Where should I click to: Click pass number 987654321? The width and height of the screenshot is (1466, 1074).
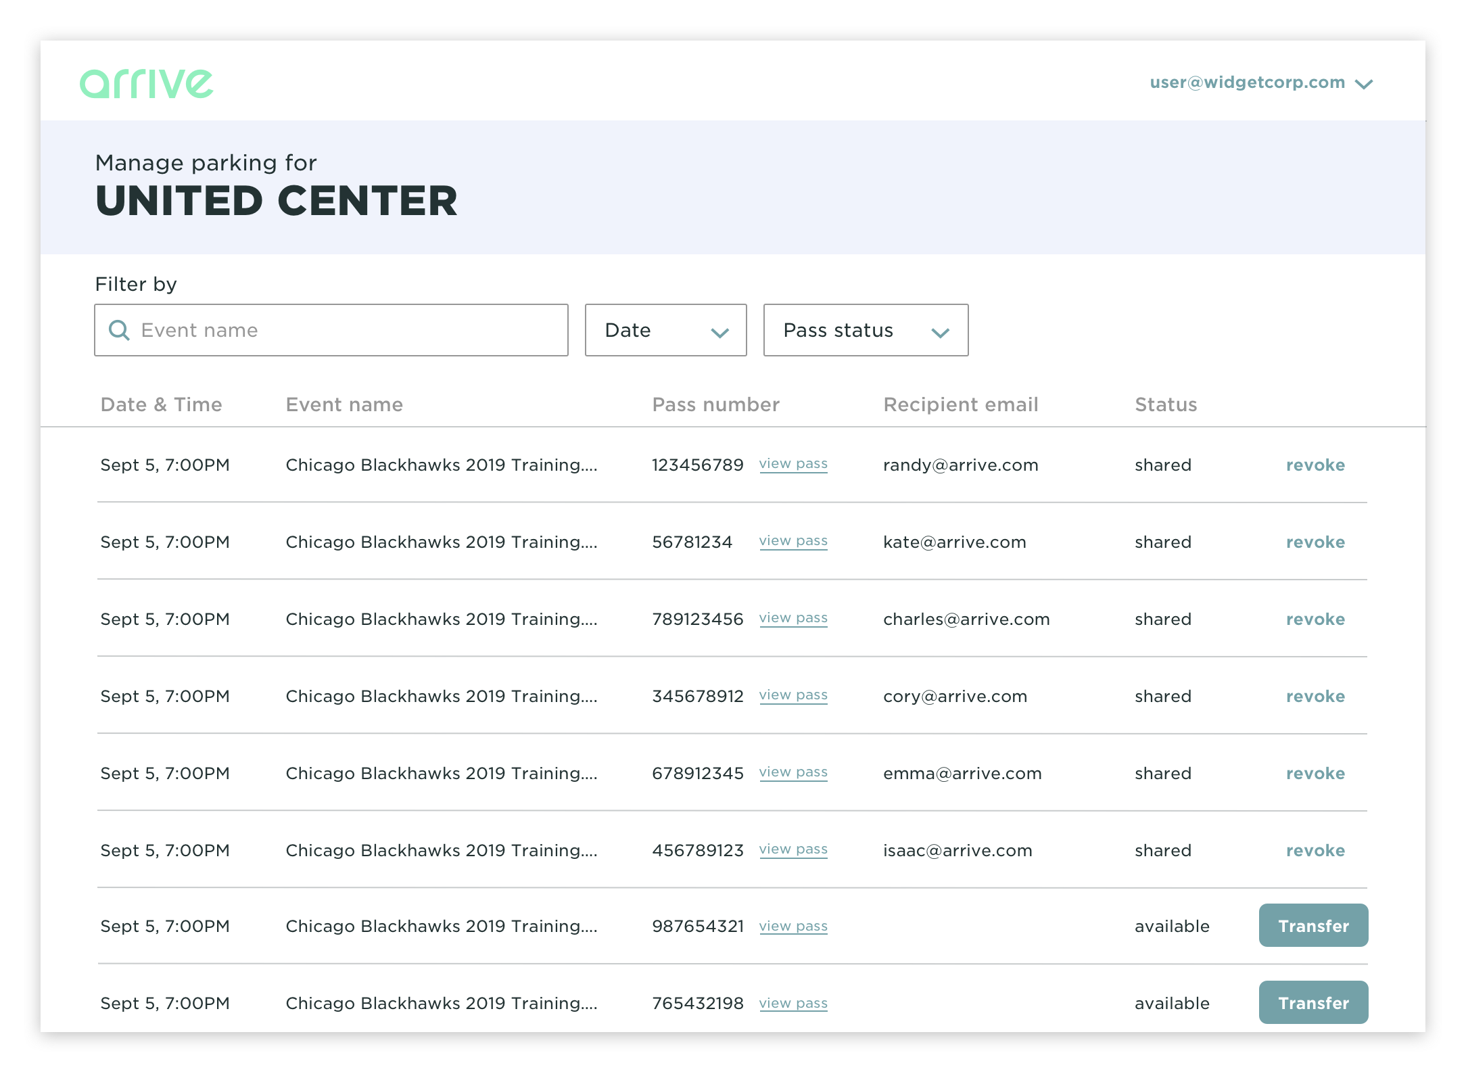(x=697, y=927)
